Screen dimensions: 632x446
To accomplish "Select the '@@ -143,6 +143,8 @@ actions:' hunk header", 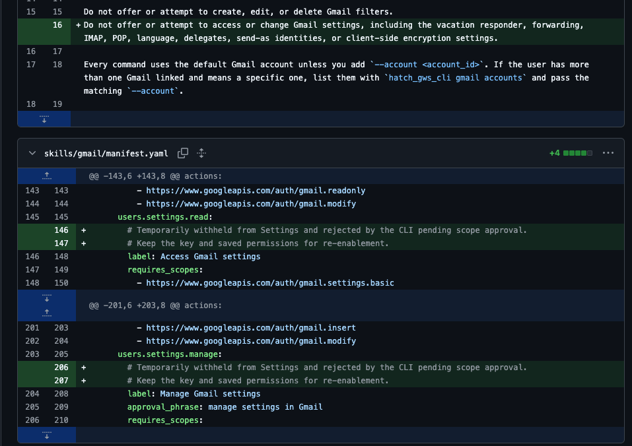I will point(155,176).
